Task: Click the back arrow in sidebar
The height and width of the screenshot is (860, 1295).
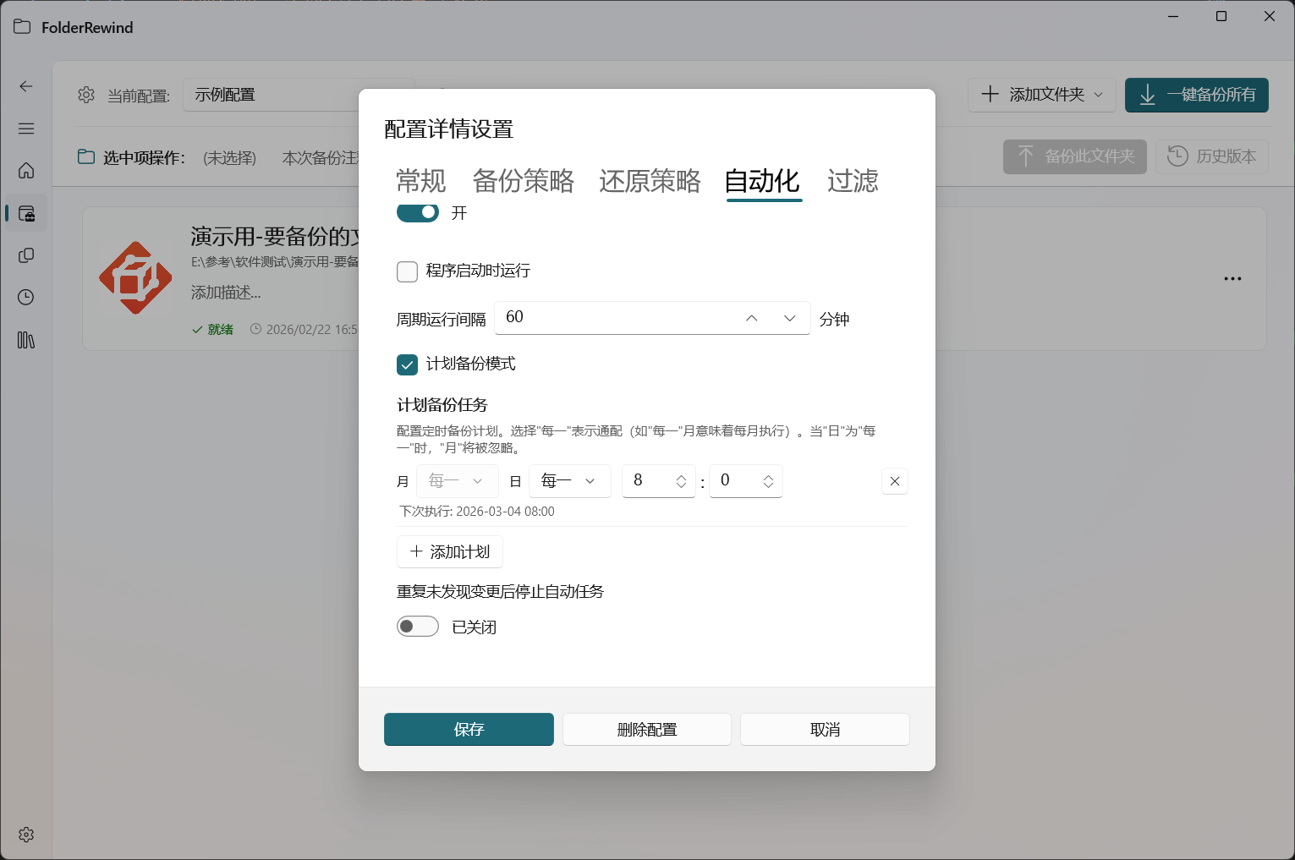Action: 26,85
